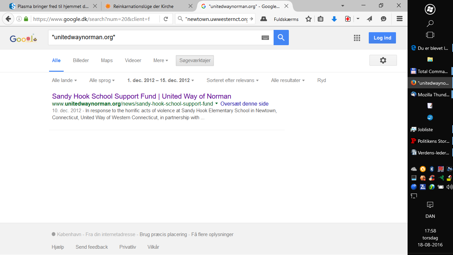Show bookmarks list icon
The image size is (453, 255).
coord(320,19)
